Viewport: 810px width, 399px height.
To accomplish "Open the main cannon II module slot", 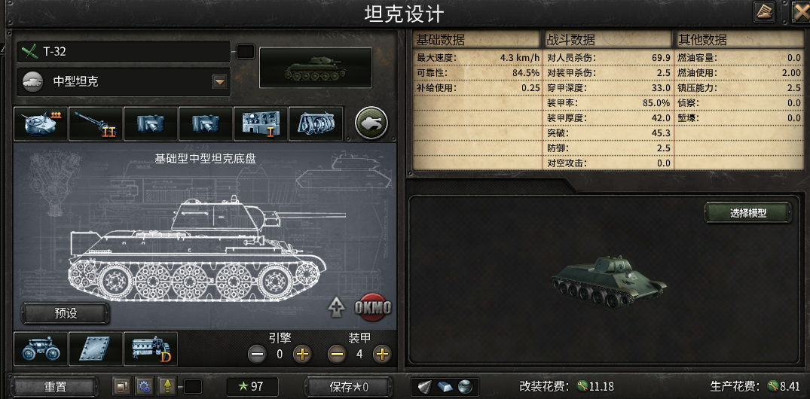I will tap(96, 124).
